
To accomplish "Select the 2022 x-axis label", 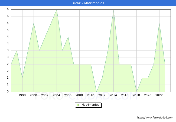I will tap(159, 95).
